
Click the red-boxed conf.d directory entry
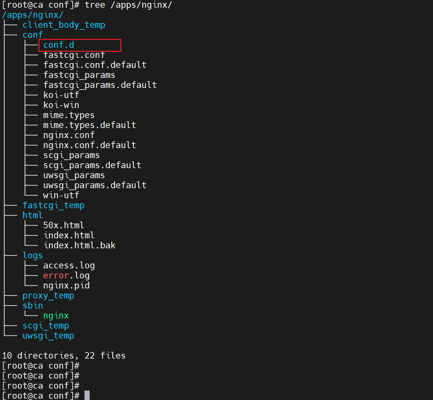pos(59,45)
